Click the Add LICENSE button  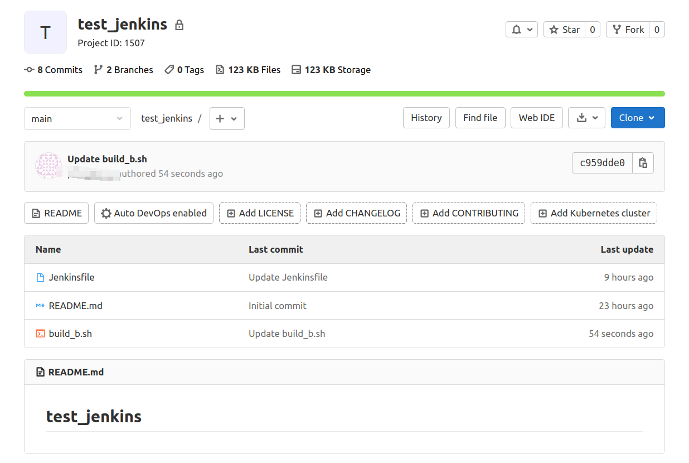click(x=260, y=213)
